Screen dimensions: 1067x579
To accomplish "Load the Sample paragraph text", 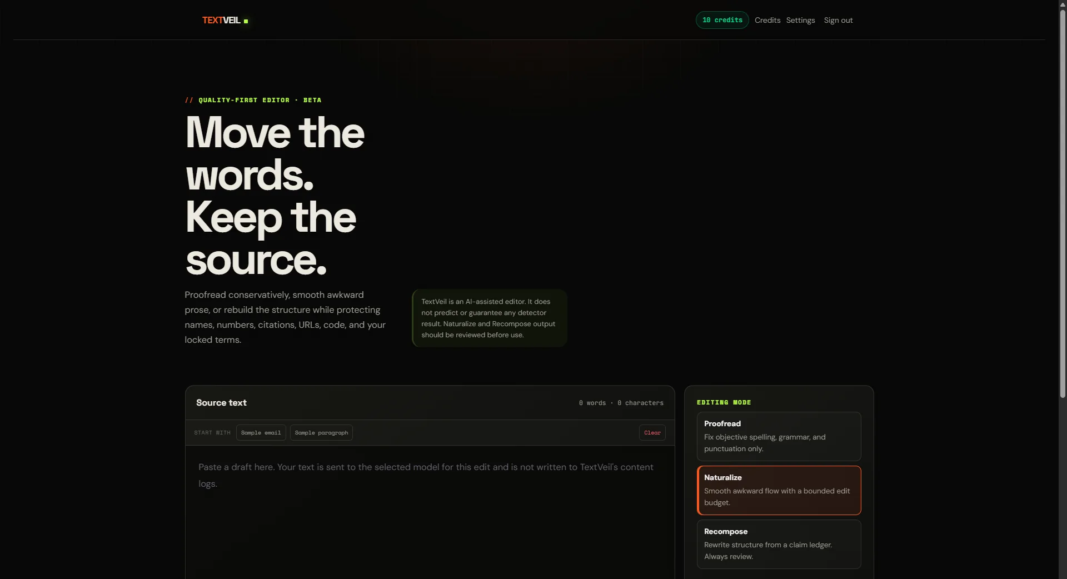I will click(321, 432).
